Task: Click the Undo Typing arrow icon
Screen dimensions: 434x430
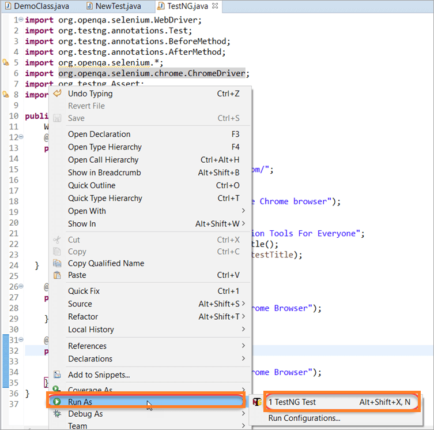Action: click(57, 94)
